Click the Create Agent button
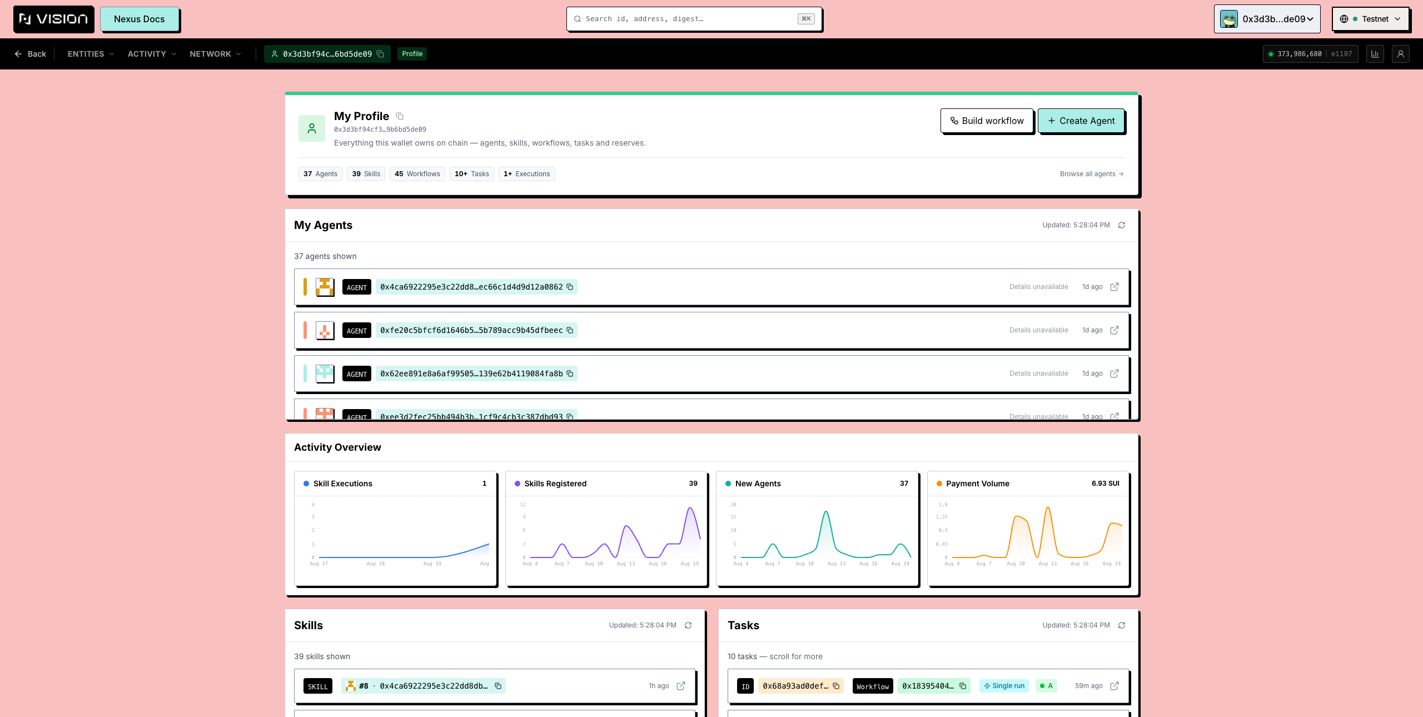This screenshot has height=717, width=1423. [1081, 121]
